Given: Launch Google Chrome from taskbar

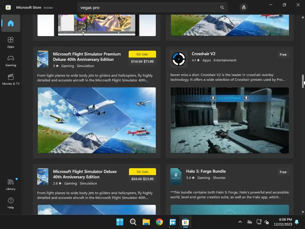Looking at the screenshot, I should (159, 222).
